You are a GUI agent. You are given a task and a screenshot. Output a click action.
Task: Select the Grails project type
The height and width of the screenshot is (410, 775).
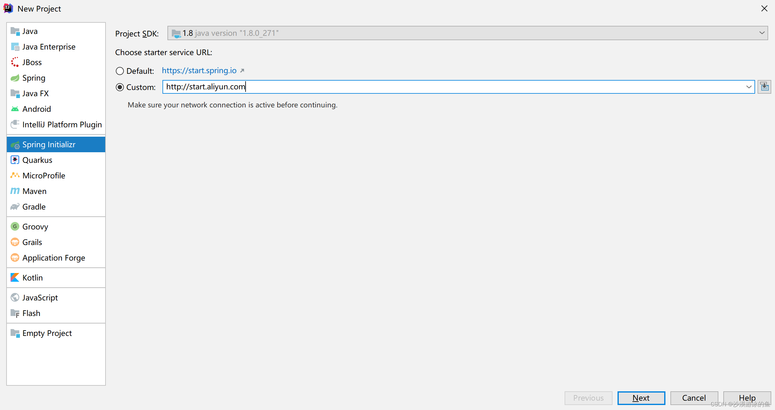pos(31,242)
